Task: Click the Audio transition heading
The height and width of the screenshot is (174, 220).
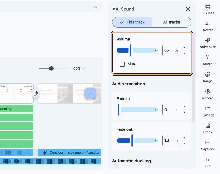Action: click(128, 84)
